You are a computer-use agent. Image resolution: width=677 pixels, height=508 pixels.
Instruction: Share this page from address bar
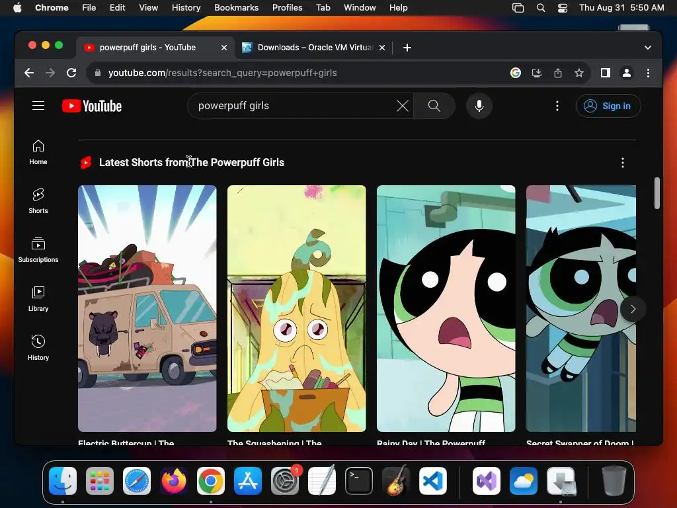click(558, 73)
